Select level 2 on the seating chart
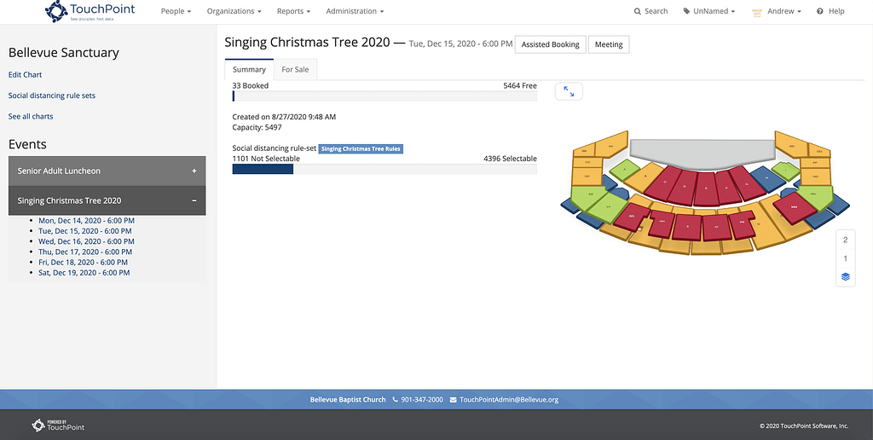 point(845,240)
